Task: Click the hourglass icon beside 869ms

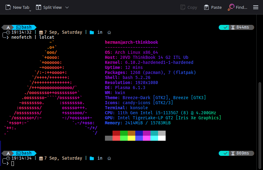Action: tap(233, 153)
